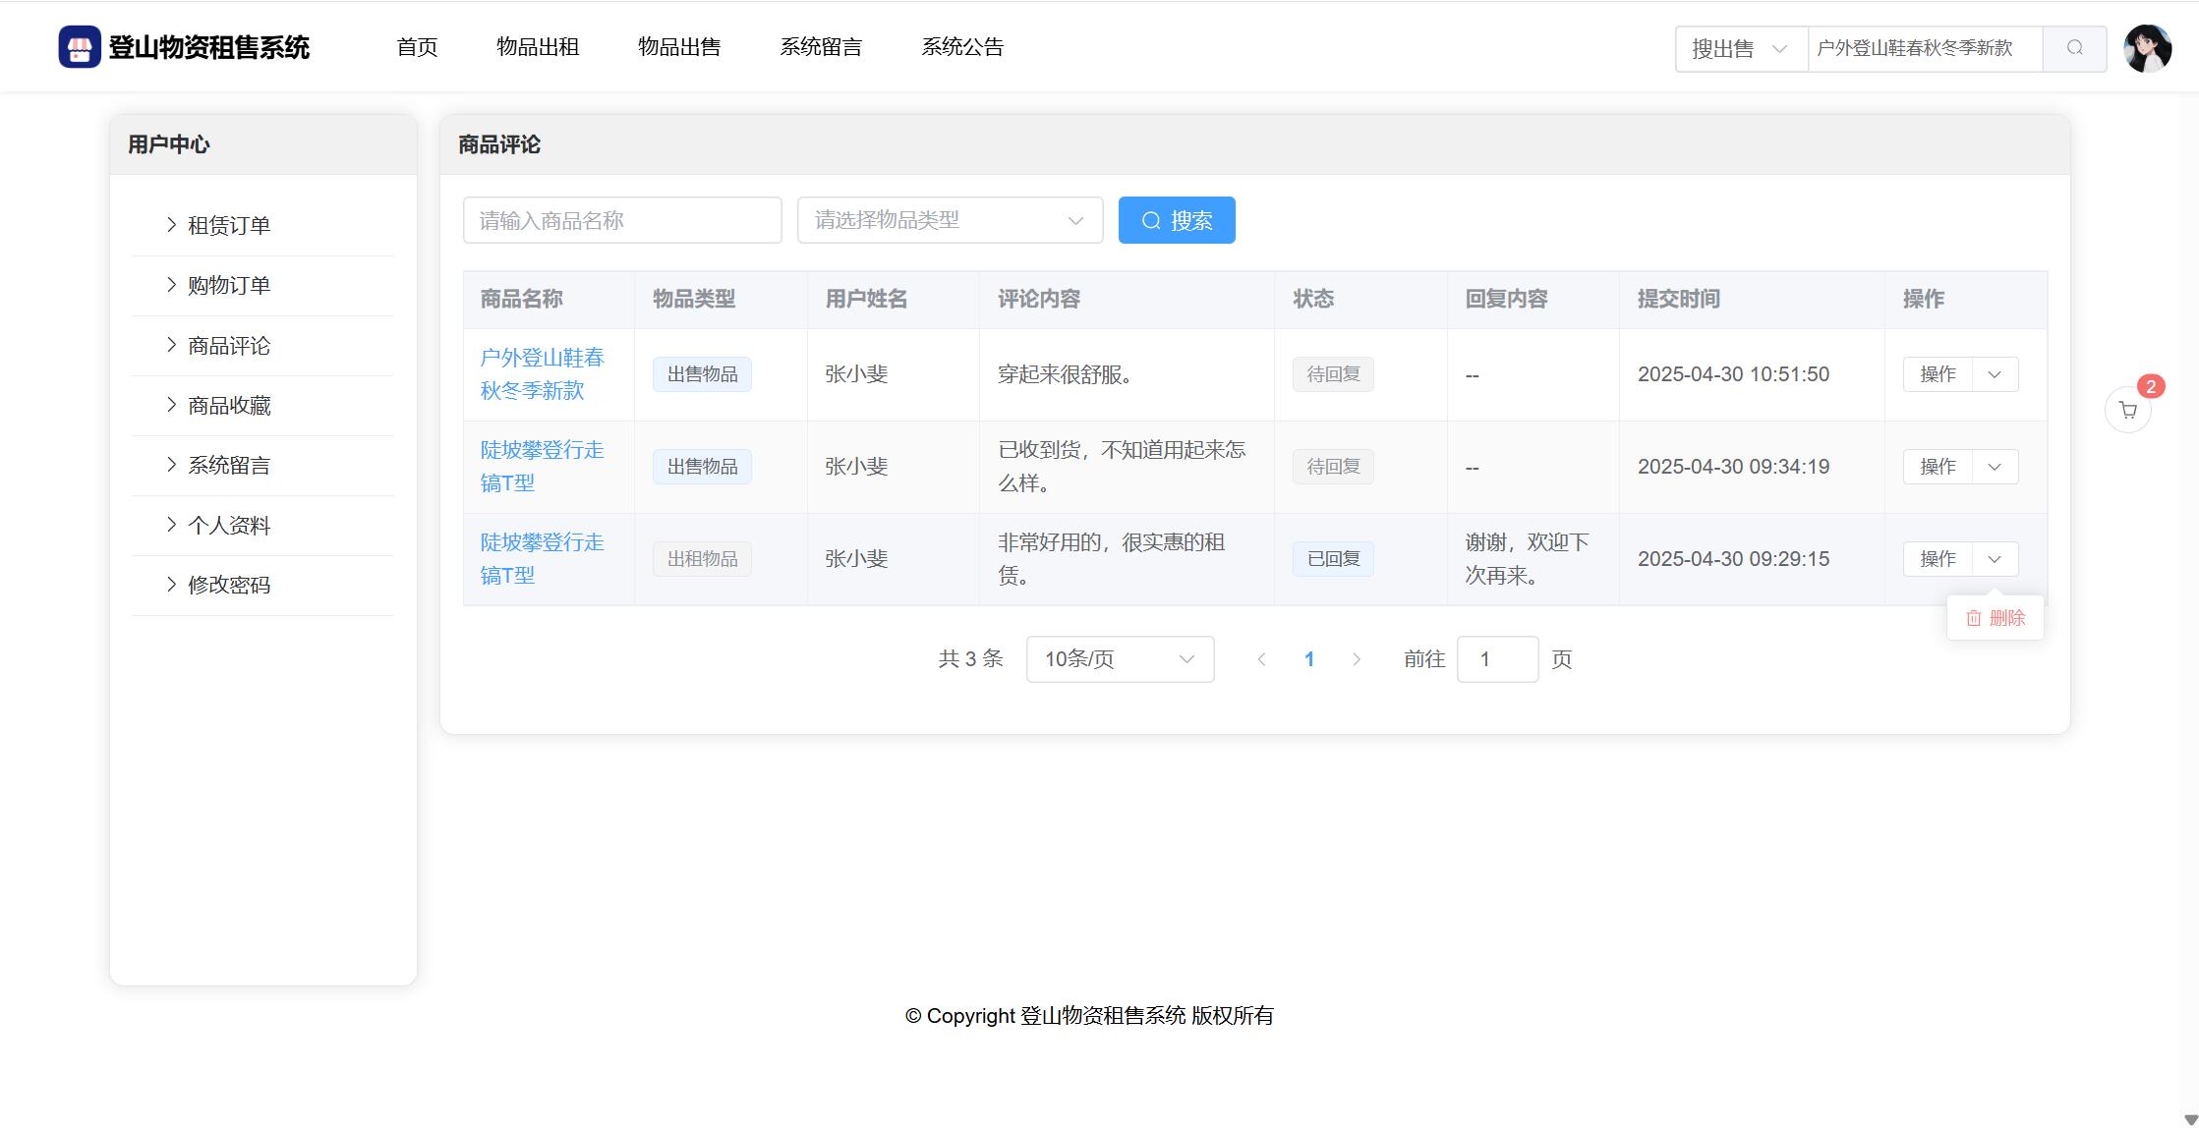This screenshot has height=1128, width=2199.
Task: Click the 请输入商品名称 input field
Action: pos(622,220)
